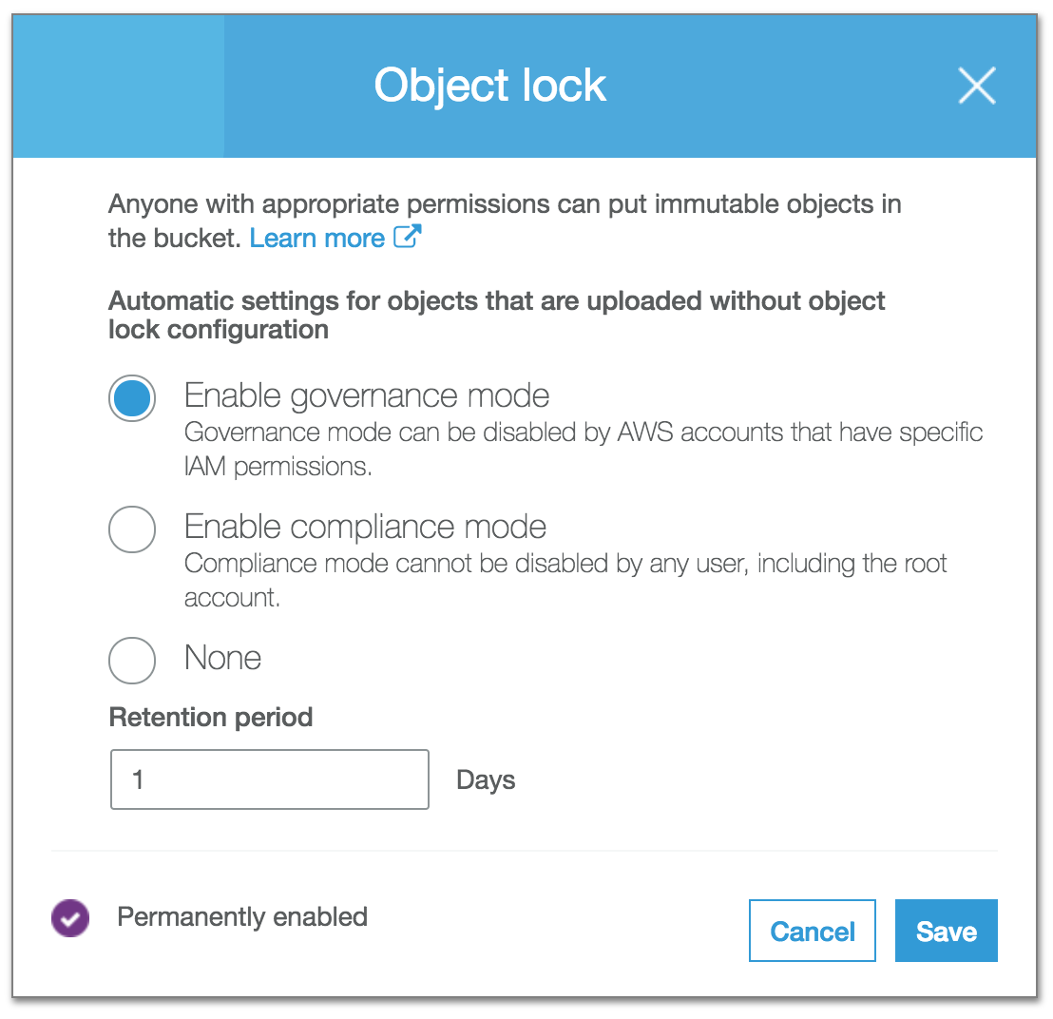Click inside the Retention period input field
The image size is (1053, 1019).
click(x=269, y=779)
